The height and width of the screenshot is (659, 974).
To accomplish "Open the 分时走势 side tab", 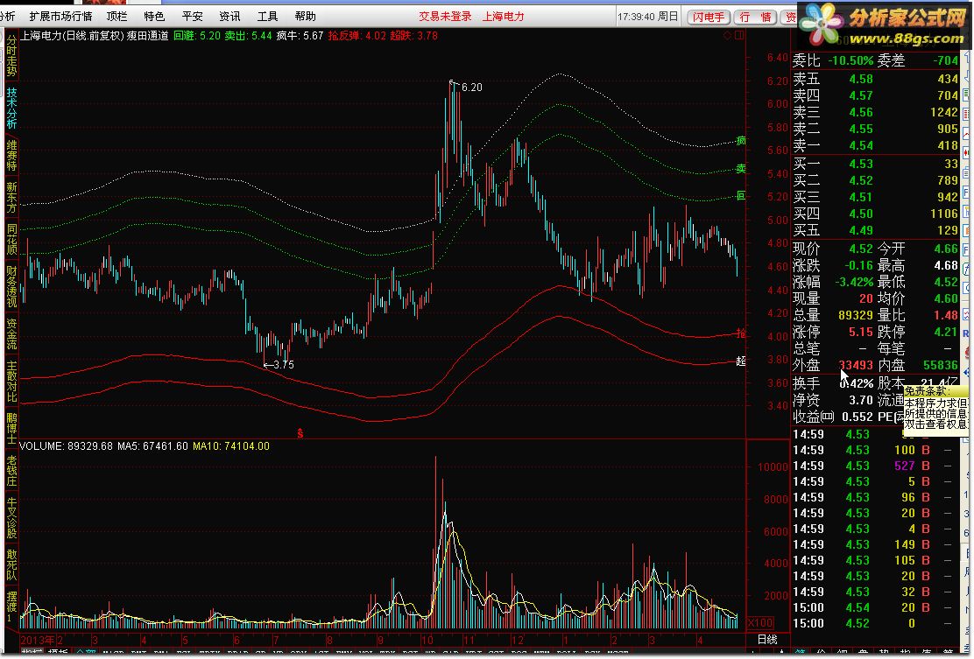I will tap(11, 55).
